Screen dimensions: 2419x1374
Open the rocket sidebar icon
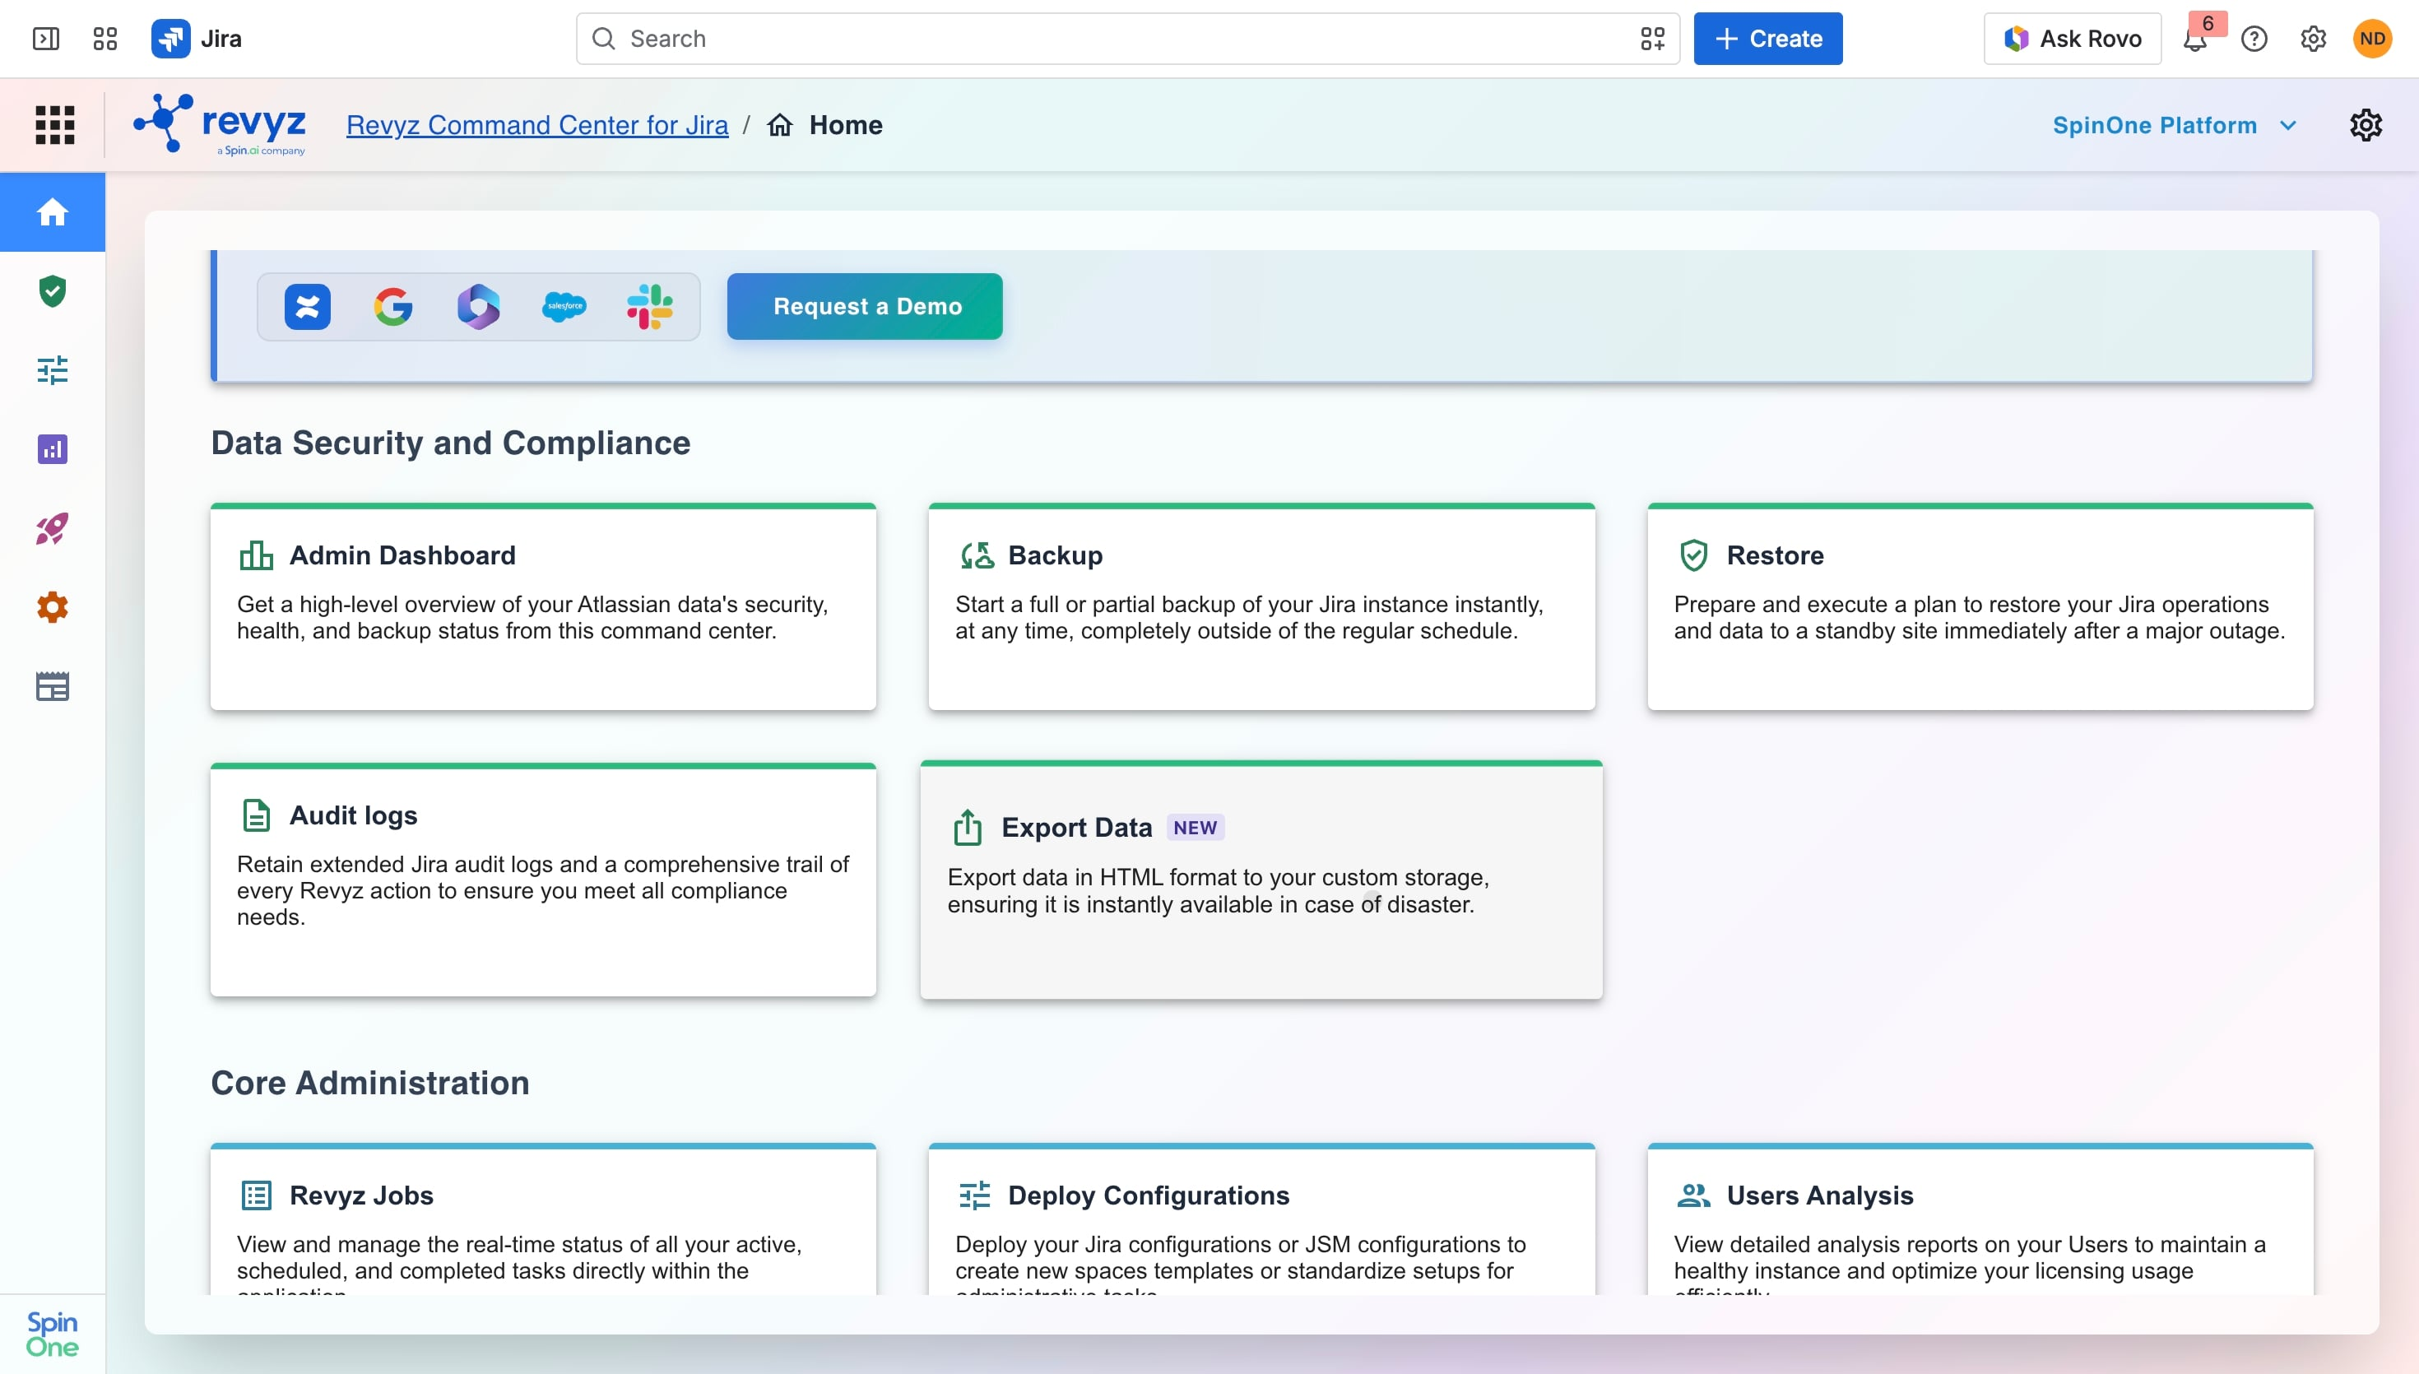coord(53,528)
